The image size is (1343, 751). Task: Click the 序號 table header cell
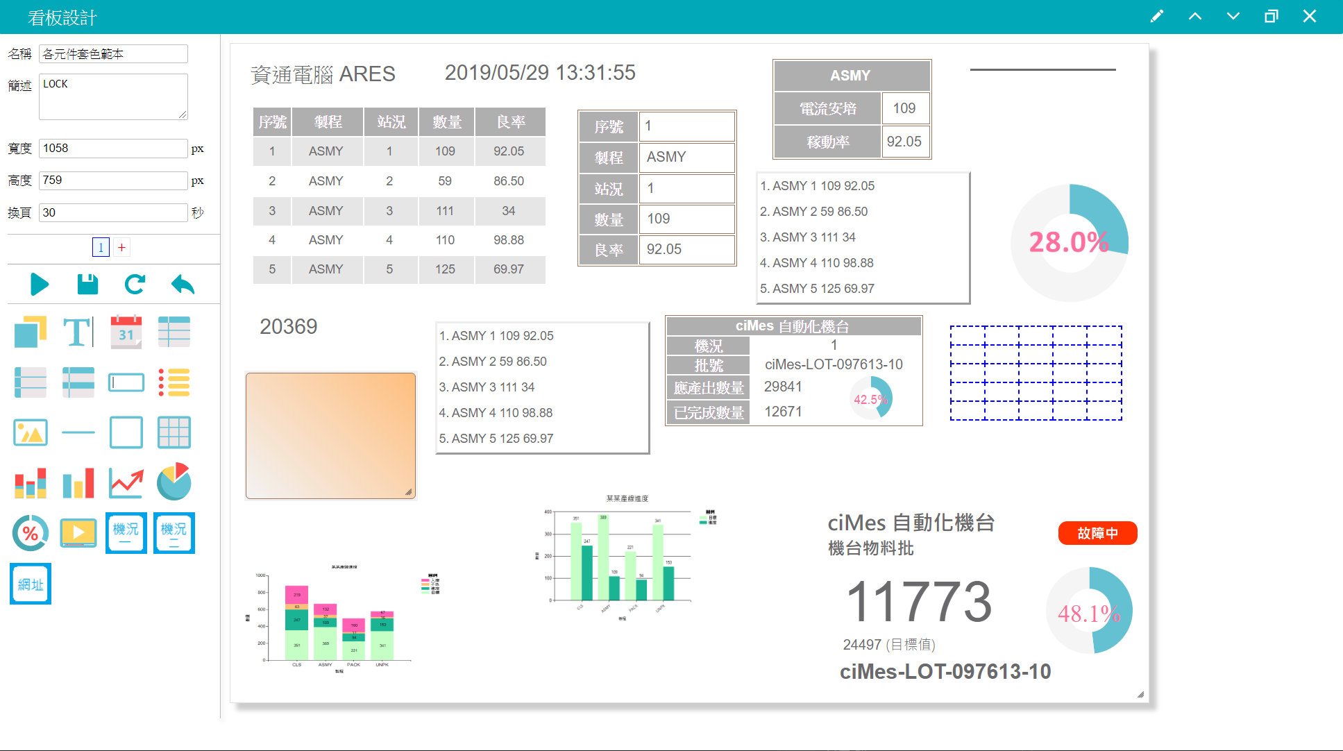click(272, 122)
